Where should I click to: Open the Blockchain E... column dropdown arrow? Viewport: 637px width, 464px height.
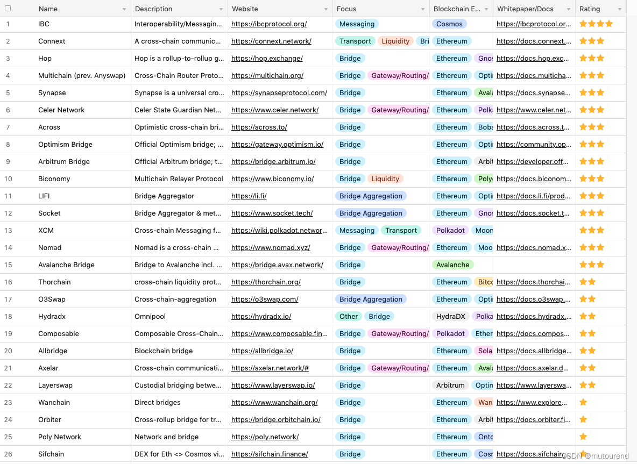point(486,9)
